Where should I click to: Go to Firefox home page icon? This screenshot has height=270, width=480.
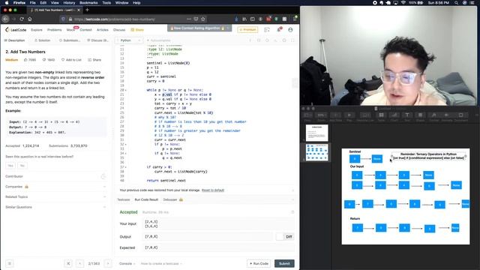click(x=30, y=19)
